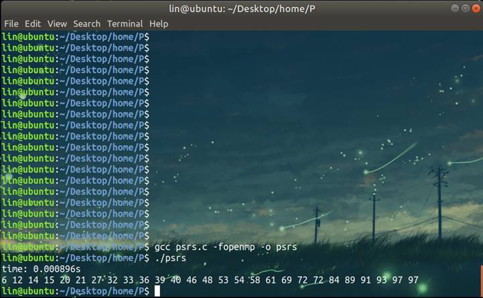The width and height of the screenshot is (483, 298).
Task: Open the Help menu
Action: pos(159,23)
